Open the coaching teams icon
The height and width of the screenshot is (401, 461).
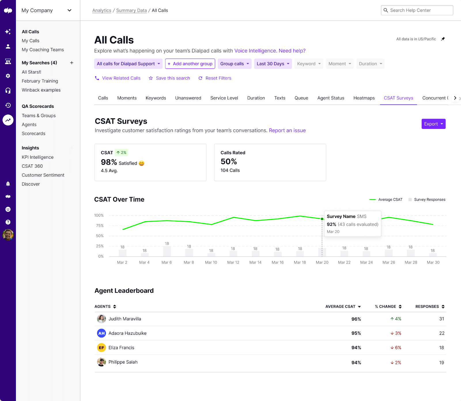[8, 61]
